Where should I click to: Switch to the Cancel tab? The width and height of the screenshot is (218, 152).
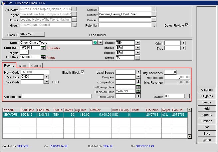coord(36,66)
